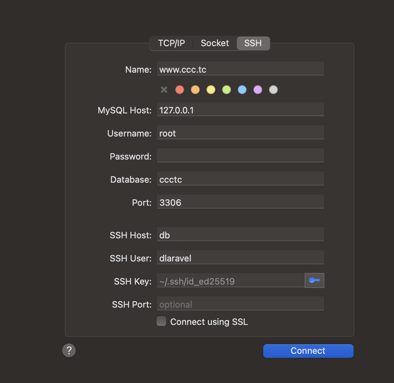Viewport: 394px width, 383px height.
Task: Edit the SSH User field dlaravel
Action: click(240, 258)
